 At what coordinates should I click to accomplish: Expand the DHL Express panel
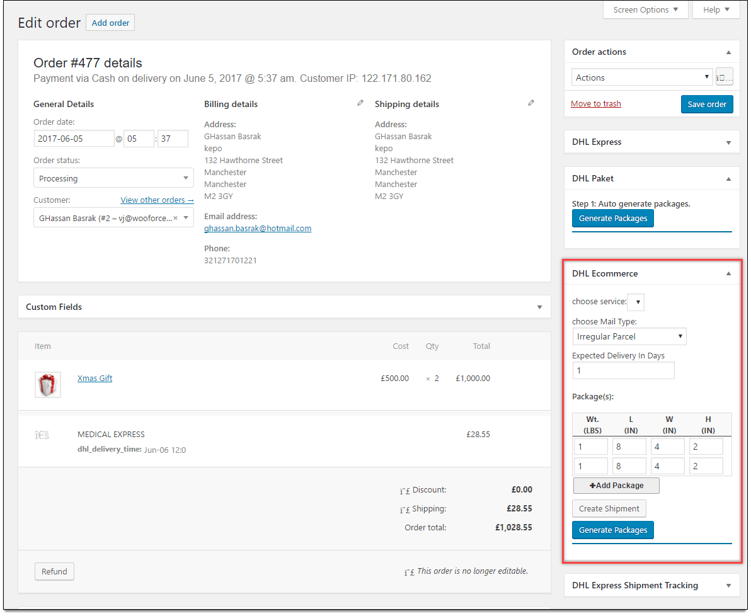(x=728, y=142)
